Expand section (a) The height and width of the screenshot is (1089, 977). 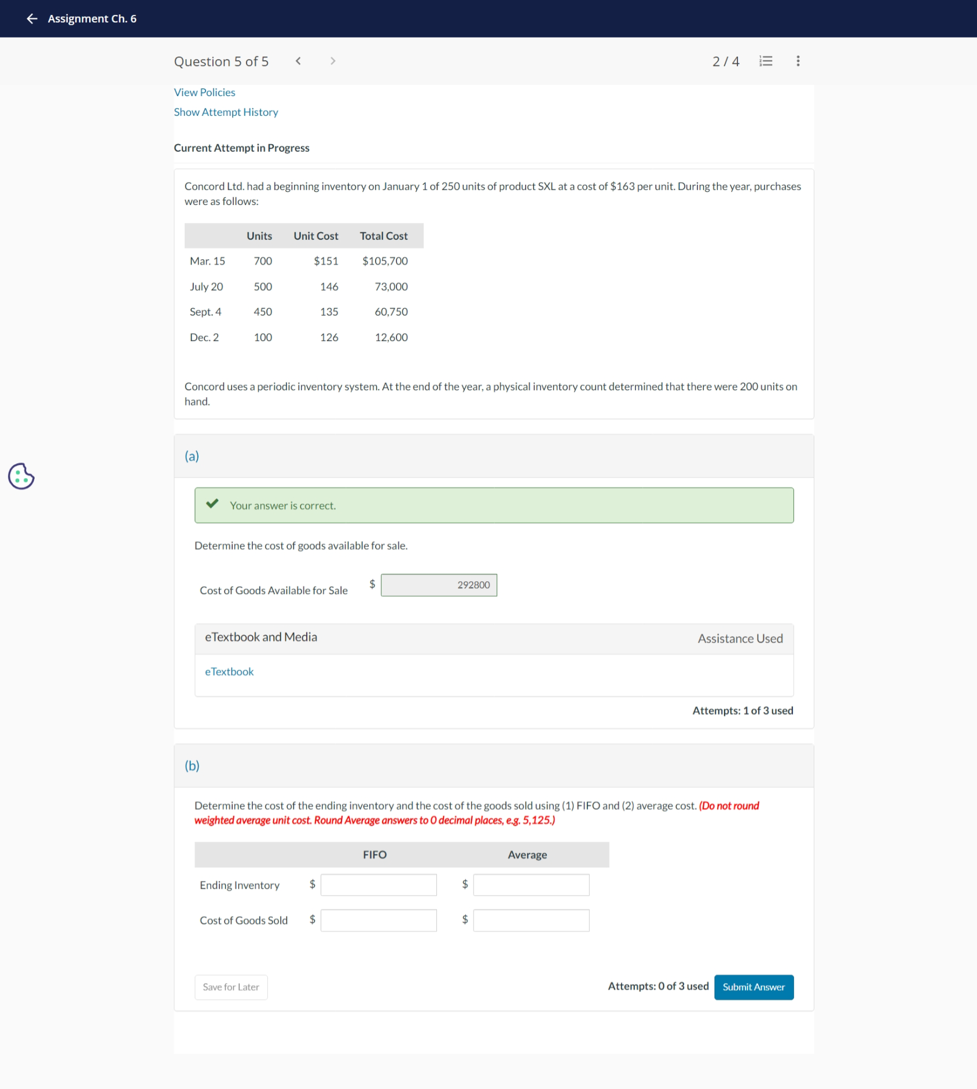(x=192, y=456)
